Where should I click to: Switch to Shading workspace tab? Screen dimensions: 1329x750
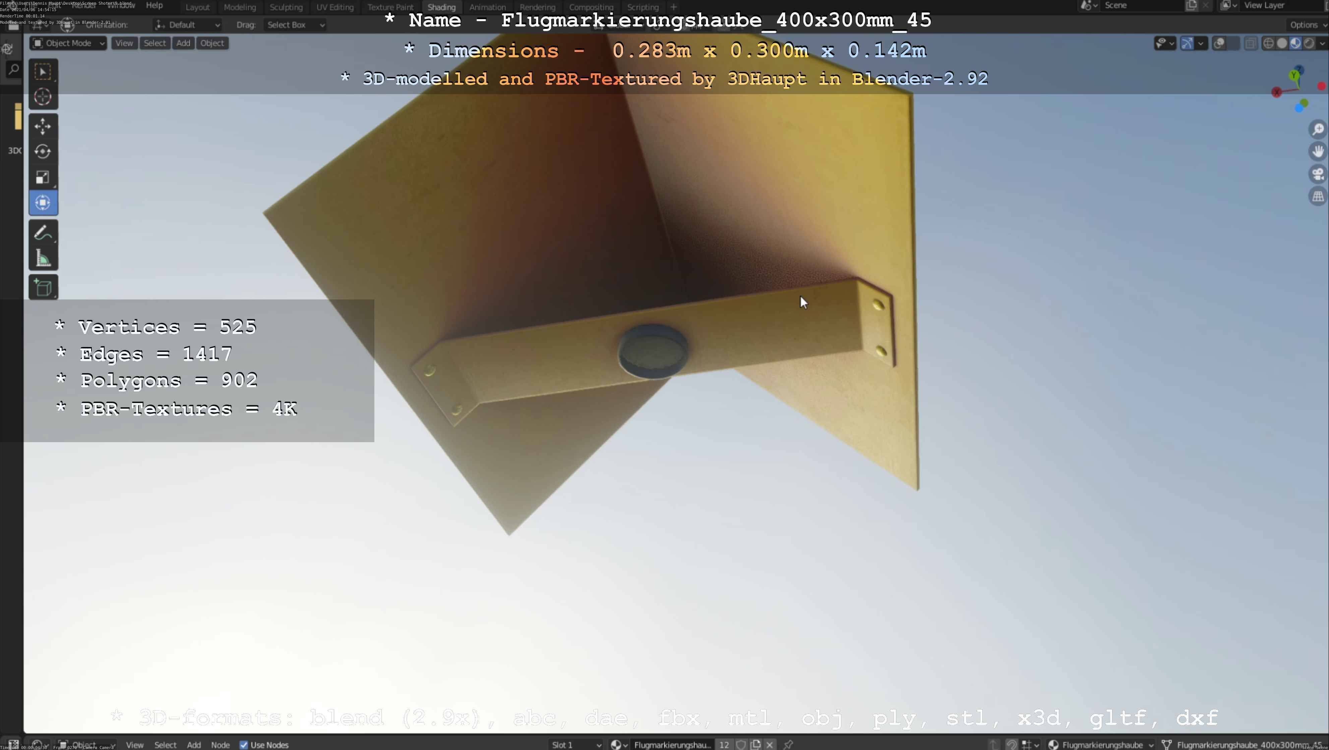pos(442,7)
